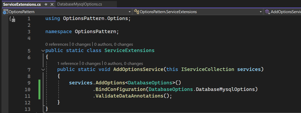Click the code braces icon beside line 1
The width and height of the screenshot is (301, 113).
coord(12,19)
